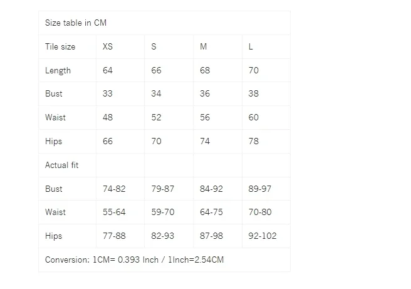Screen dimensions: 411x289
Task: Click the M column header
Action: coord(204,46)
